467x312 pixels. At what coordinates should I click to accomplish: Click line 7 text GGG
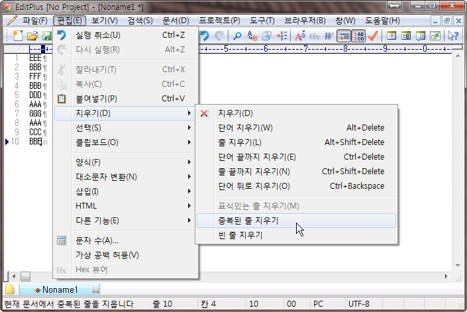(35, 113)
